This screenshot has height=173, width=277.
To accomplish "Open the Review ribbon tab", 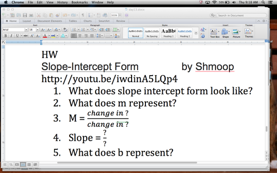I will [120, 21].
